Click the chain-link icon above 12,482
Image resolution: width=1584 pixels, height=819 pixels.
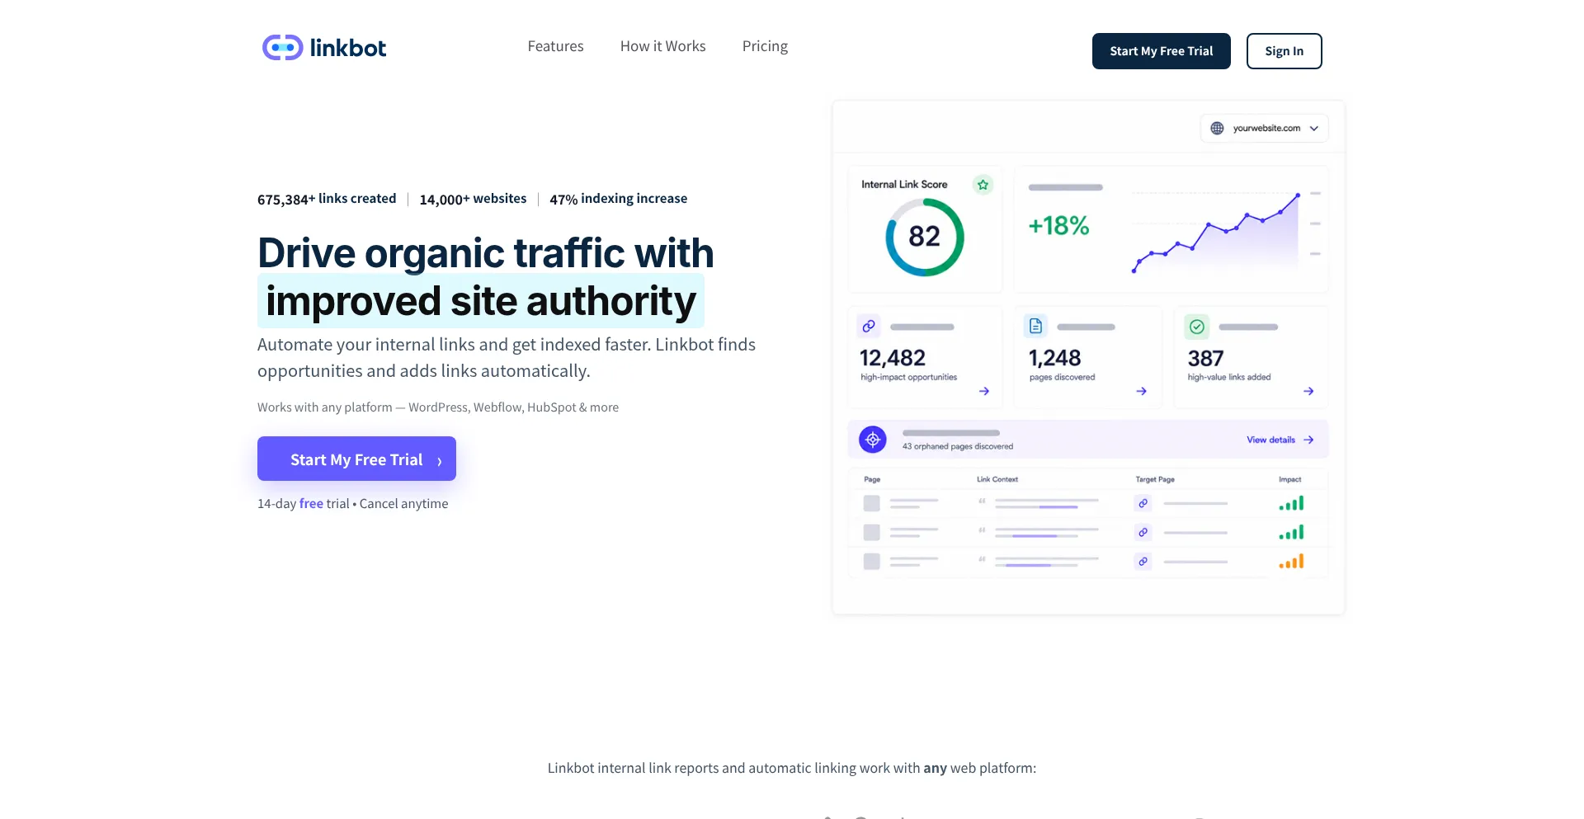[869, 327]
